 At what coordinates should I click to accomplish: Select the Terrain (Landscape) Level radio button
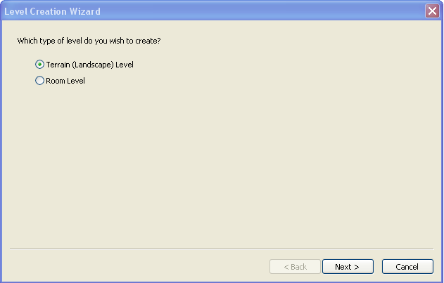click(39, 65)
